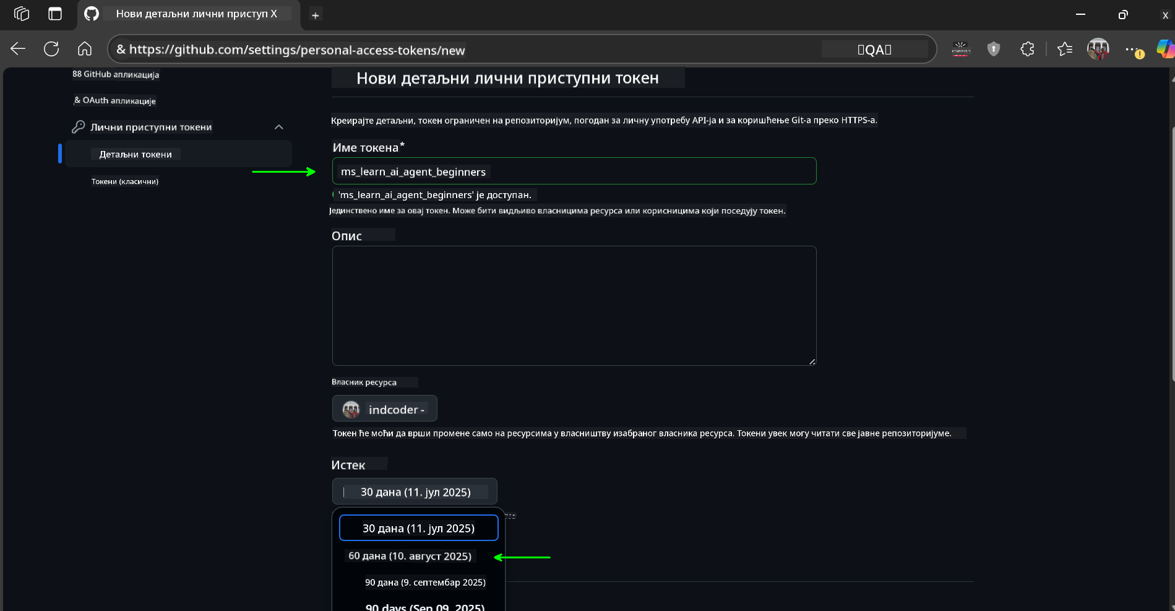Viewport: 1175px width, 611px height.
Task: Click the first extension icon in toolbar
Action: click(961, 49)
